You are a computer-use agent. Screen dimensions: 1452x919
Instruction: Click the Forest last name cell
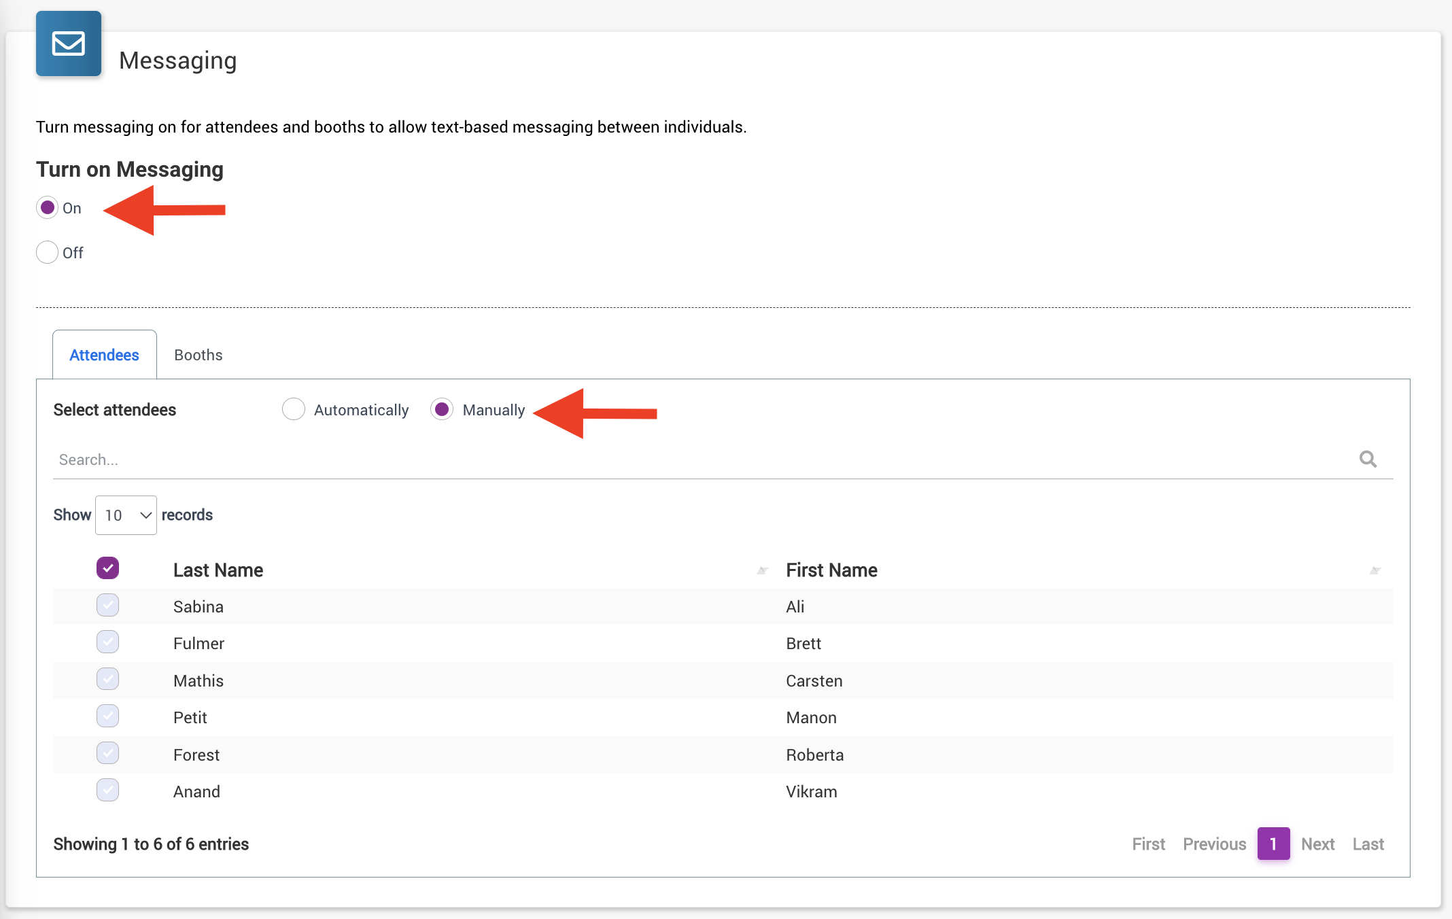pyautogui.click(x=196, y=755)
